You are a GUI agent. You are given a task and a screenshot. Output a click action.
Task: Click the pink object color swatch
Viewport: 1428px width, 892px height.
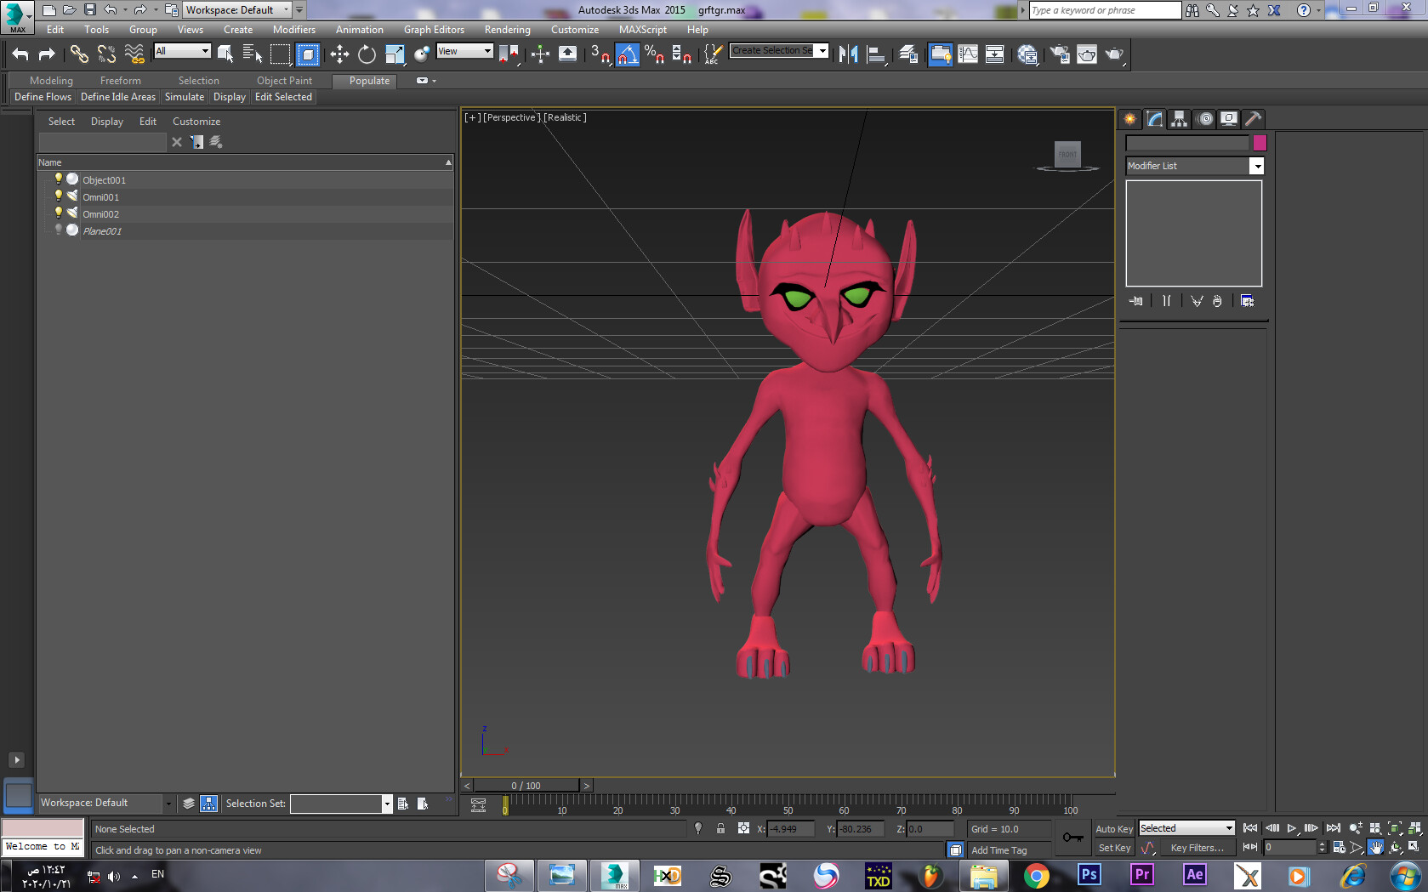click(x=1260, y=143)
